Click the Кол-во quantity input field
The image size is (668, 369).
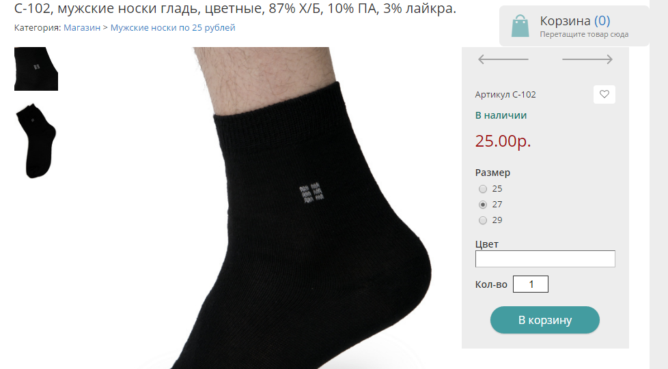[x=531, y=284]
